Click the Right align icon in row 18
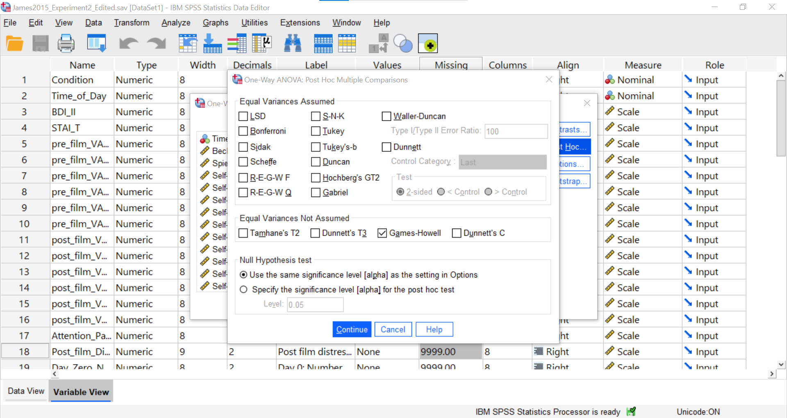Viewport: 787px width, 418px height. [x=539, y=352]
